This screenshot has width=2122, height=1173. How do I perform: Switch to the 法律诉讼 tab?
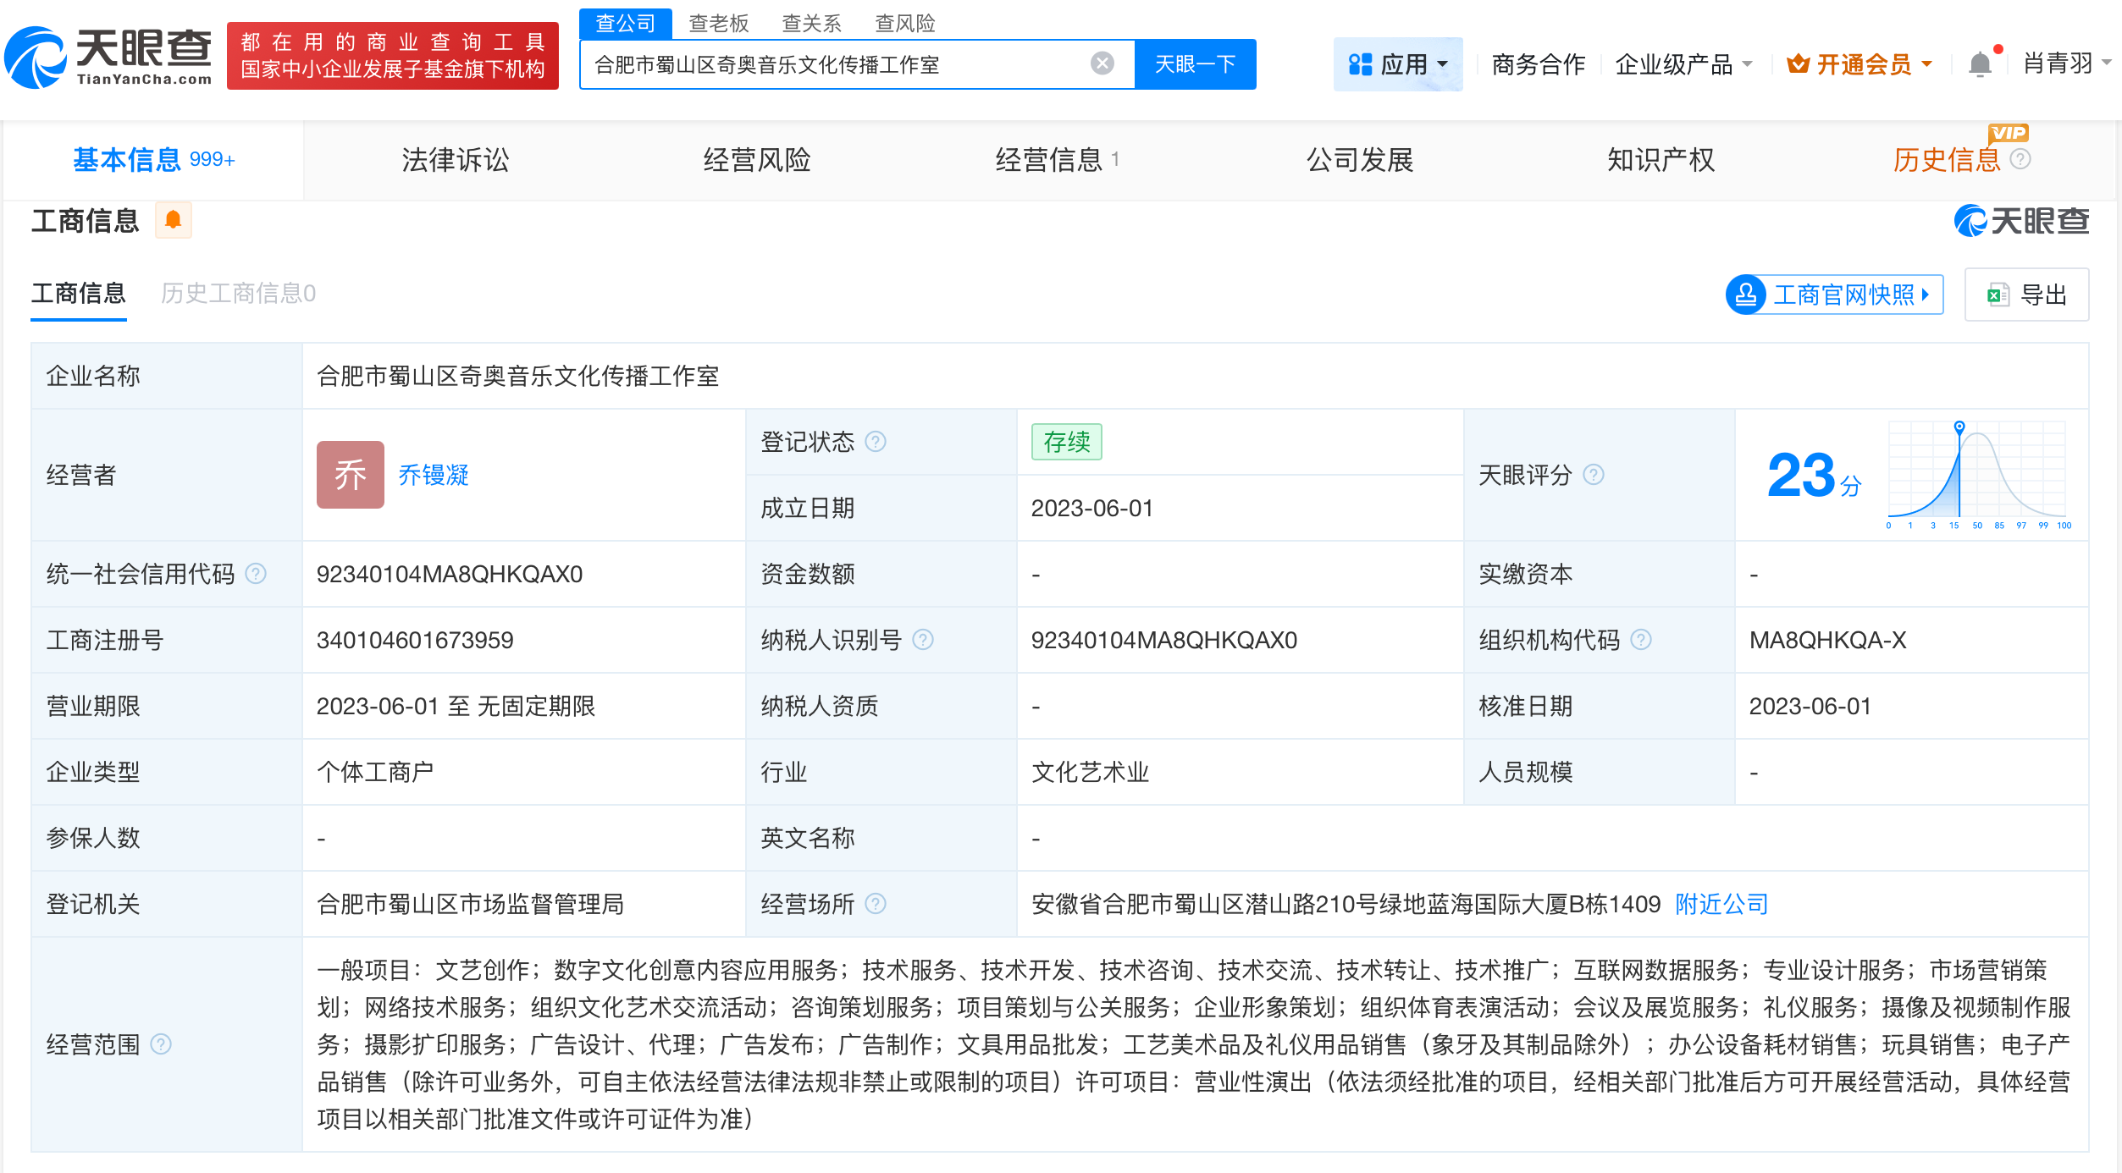tap(455, 160)
